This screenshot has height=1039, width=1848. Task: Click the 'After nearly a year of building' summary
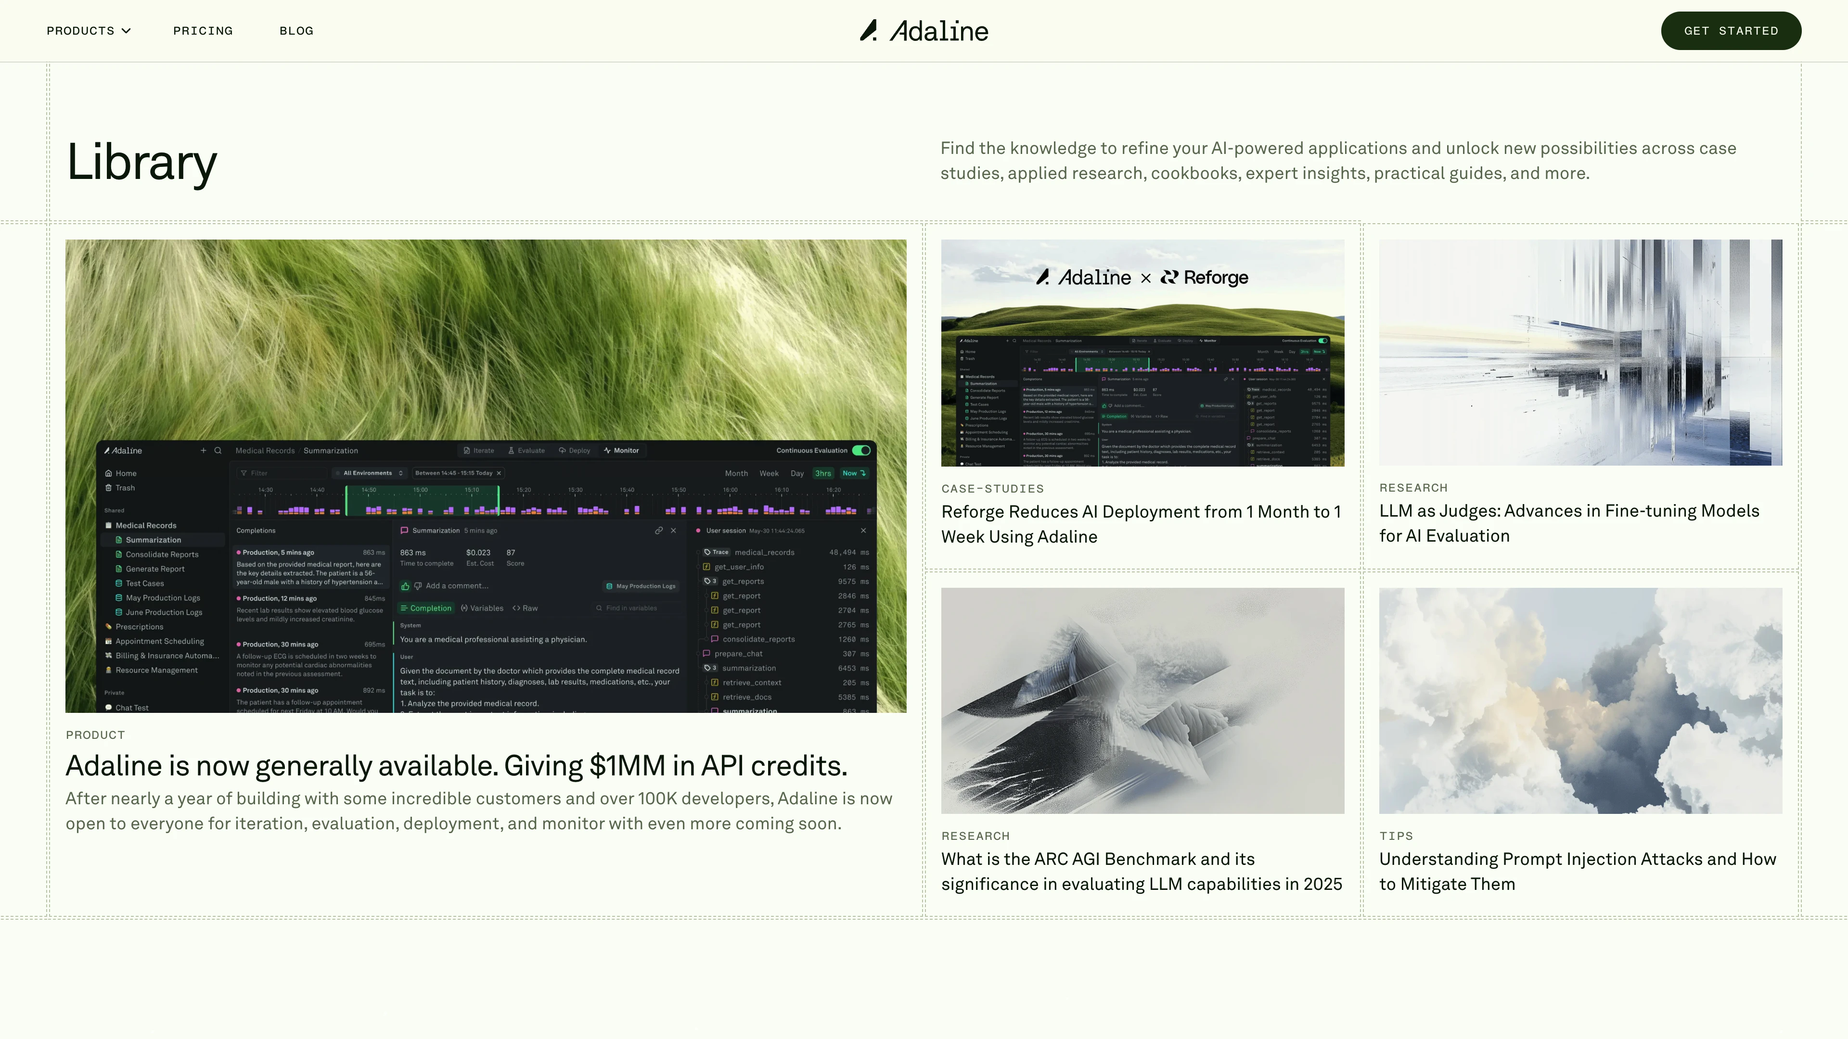point(478,811)
